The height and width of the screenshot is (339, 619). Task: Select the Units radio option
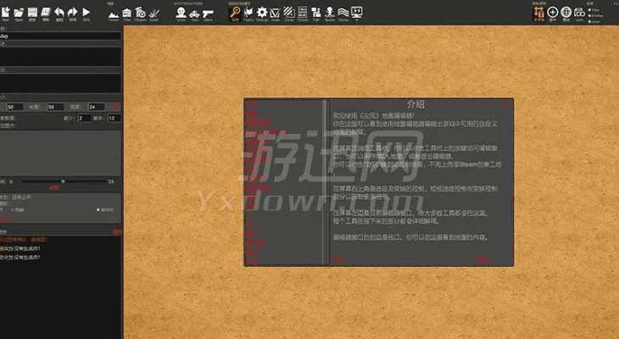[589, 19]
